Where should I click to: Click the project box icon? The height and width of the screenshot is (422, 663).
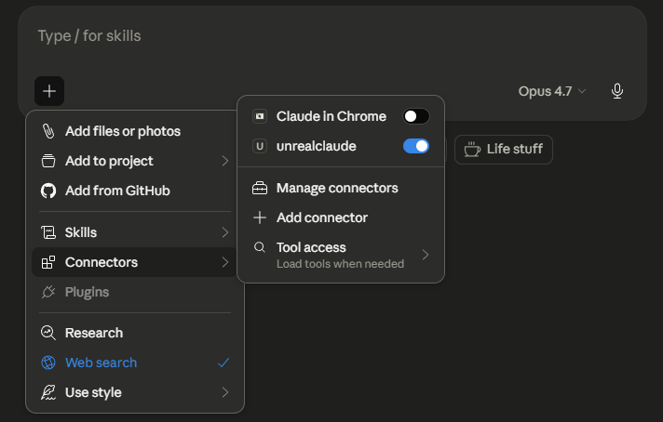[48, 161]
